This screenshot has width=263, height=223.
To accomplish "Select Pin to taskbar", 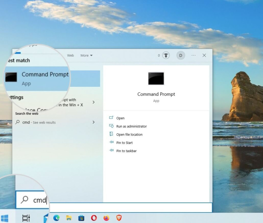I will click(x=126, y=151).
